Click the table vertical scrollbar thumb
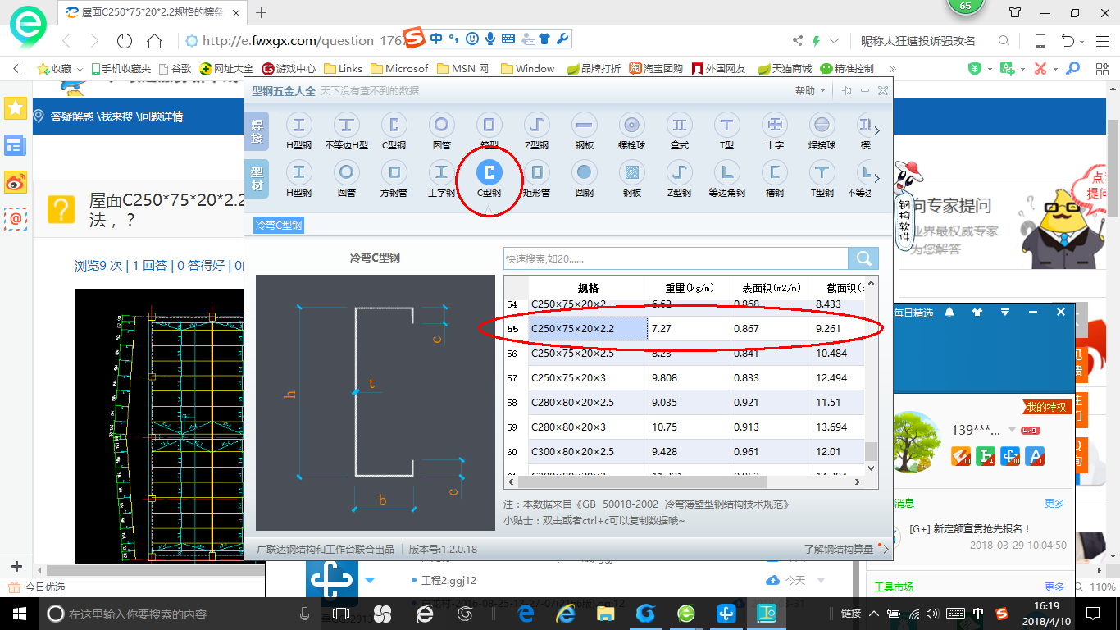This screenshot has height=630, width=1120. (x=871, y=452)
